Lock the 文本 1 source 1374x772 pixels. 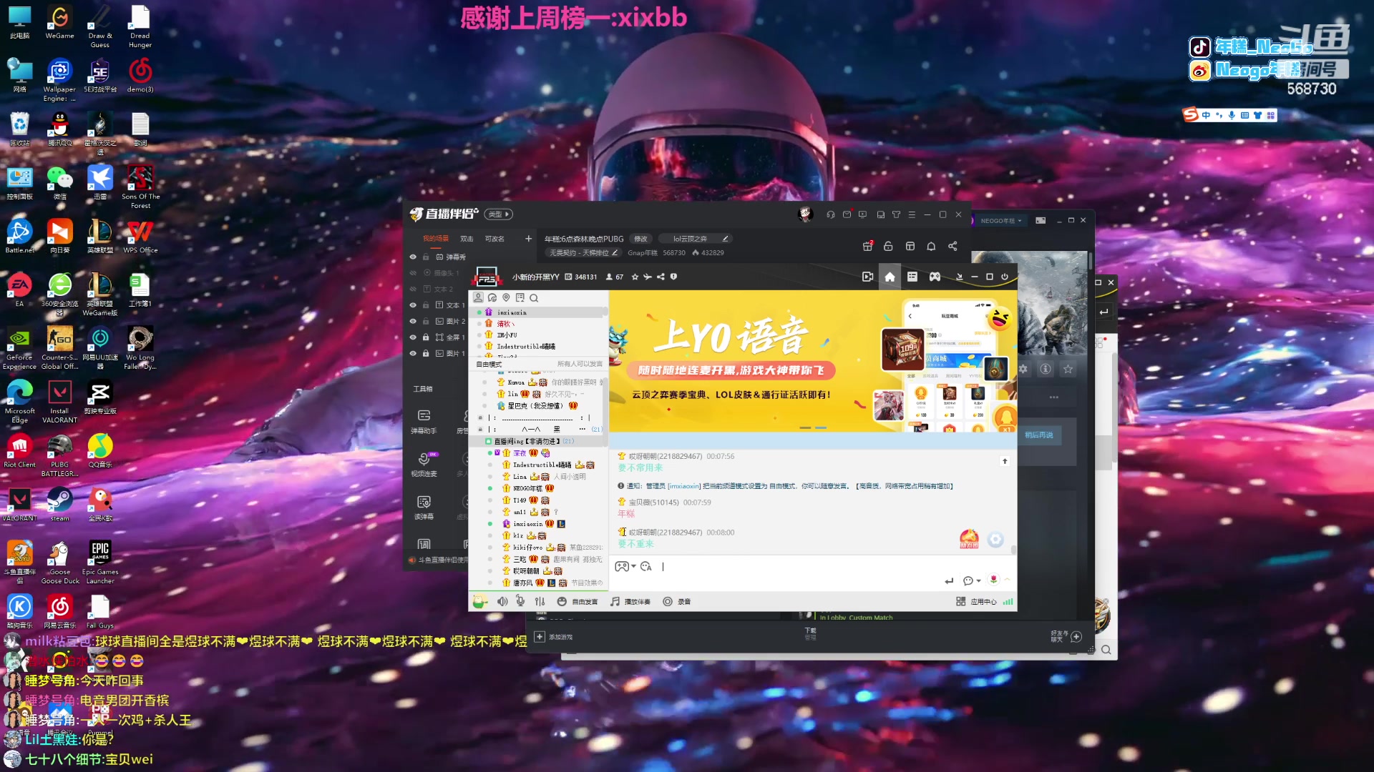tap(426, 305)
